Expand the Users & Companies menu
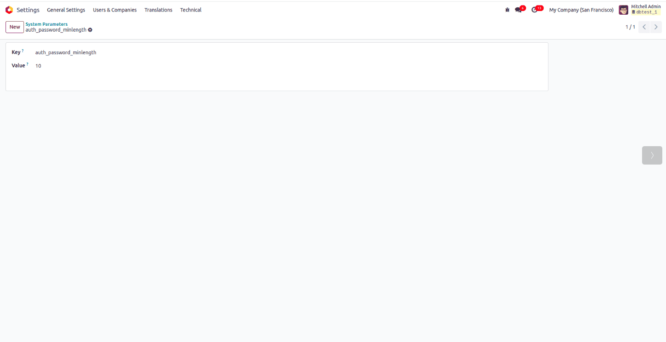The image size is (666, 342). pos(115,10)
